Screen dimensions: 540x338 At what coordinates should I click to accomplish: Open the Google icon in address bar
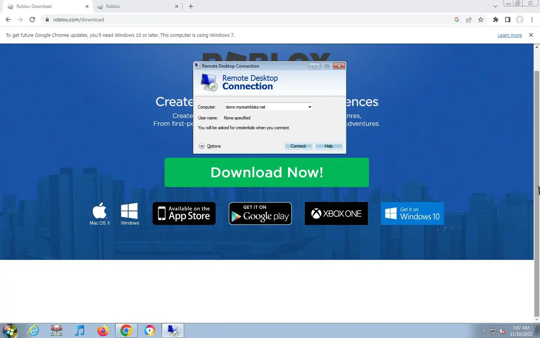tap(457, 20)
